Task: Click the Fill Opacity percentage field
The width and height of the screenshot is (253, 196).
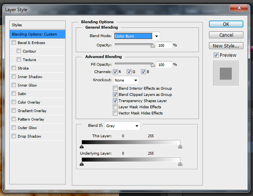Action: click(164, 65)
